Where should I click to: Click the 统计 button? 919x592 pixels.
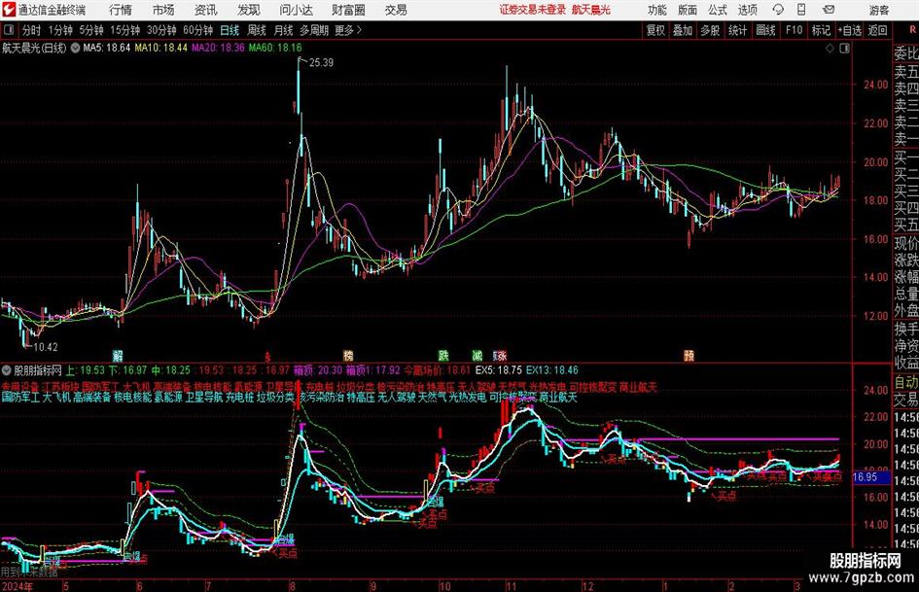click(x=737, y=30)
